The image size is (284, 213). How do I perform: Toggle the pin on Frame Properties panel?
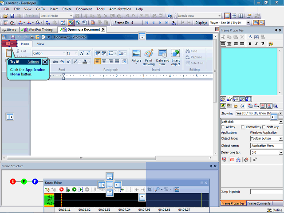pyautogui.click(x=276, y=30)
